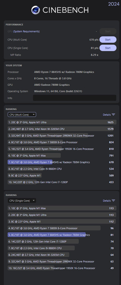Image resolution: width=121 pixels, height=285 pixels.
Task: Click the Details filter icon in Multi Core ranking
Action: [x=113, y=114]
